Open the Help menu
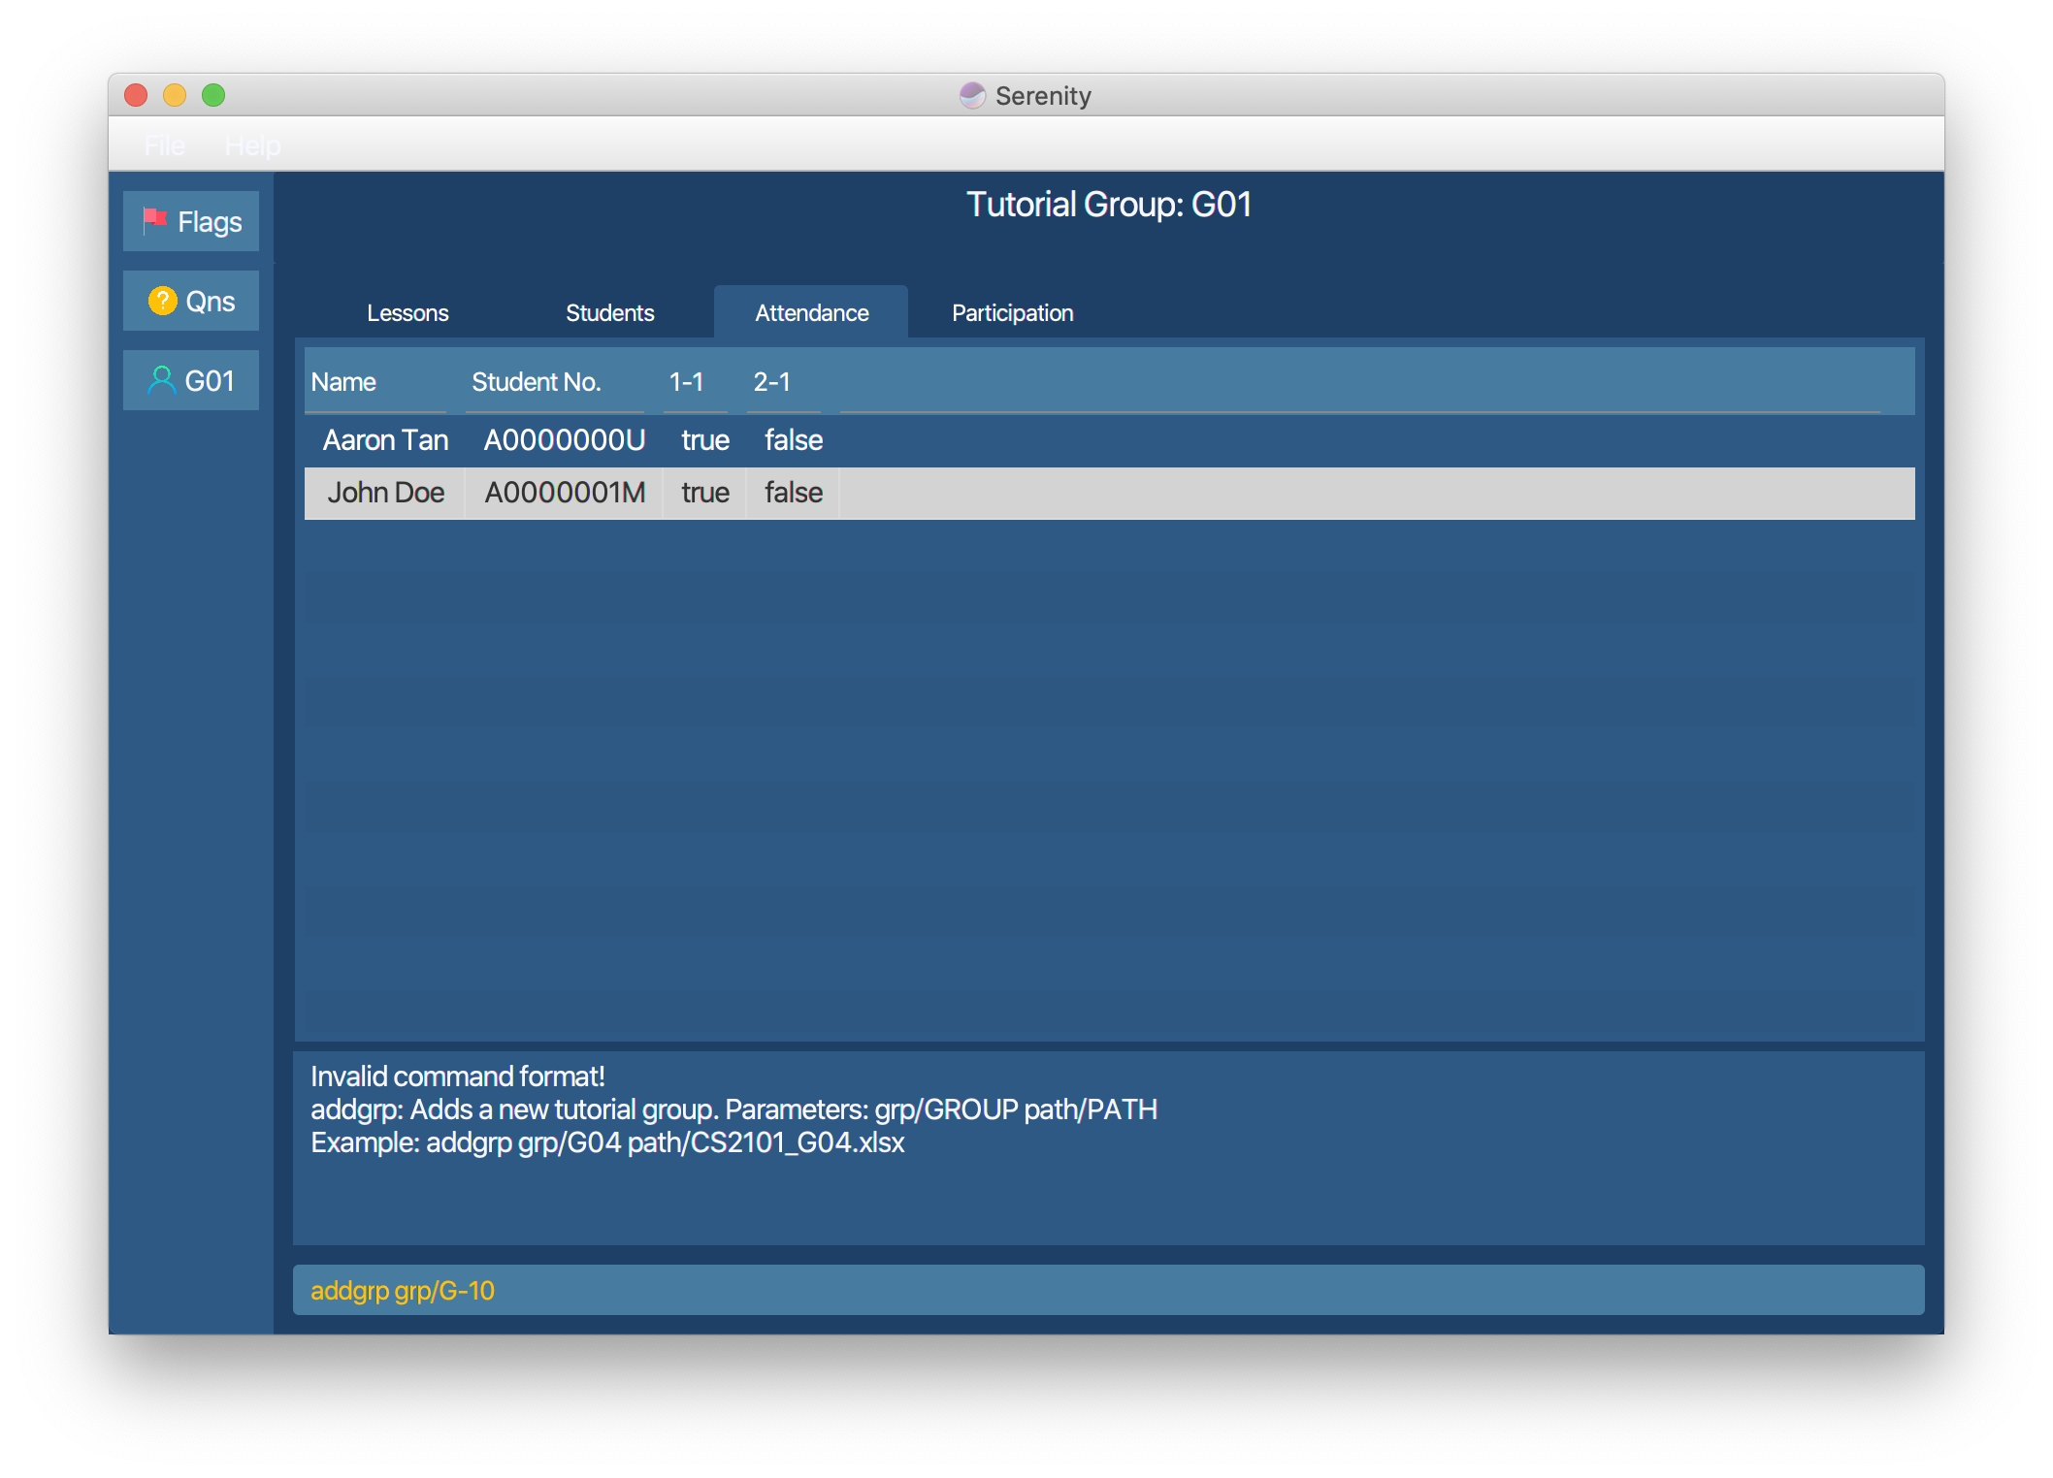 (252, 145)
